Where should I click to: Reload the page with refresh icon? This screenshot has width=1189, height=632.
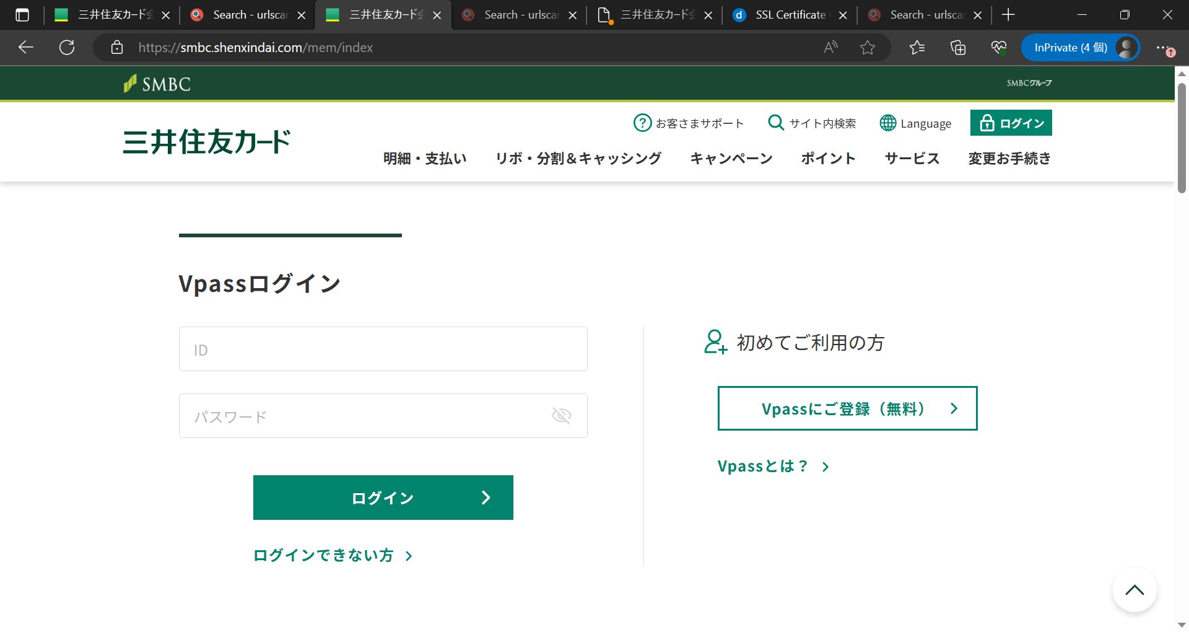click(x=67, y=47)
